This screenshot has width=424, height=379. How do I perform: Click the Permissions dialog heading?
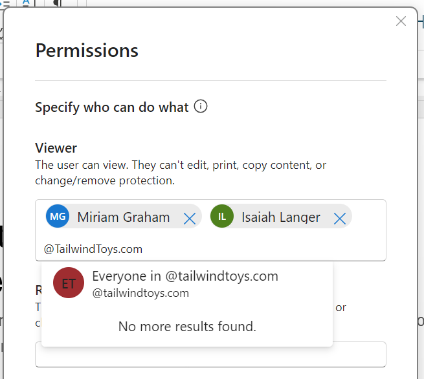coord(87,50)
